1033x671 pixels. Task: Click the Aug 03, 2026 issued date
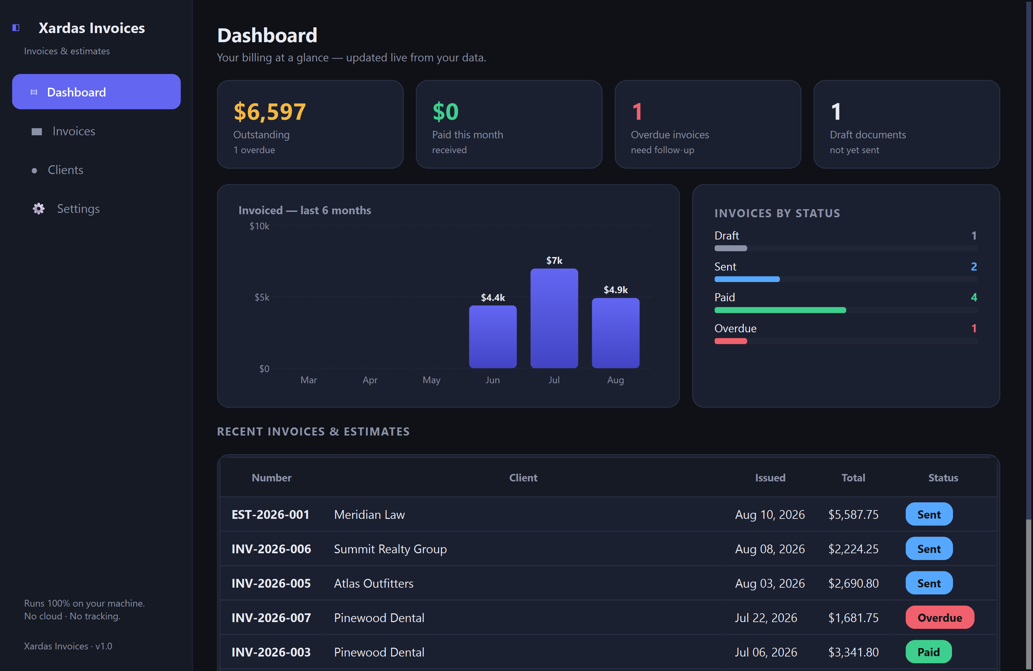coord(770,583)
